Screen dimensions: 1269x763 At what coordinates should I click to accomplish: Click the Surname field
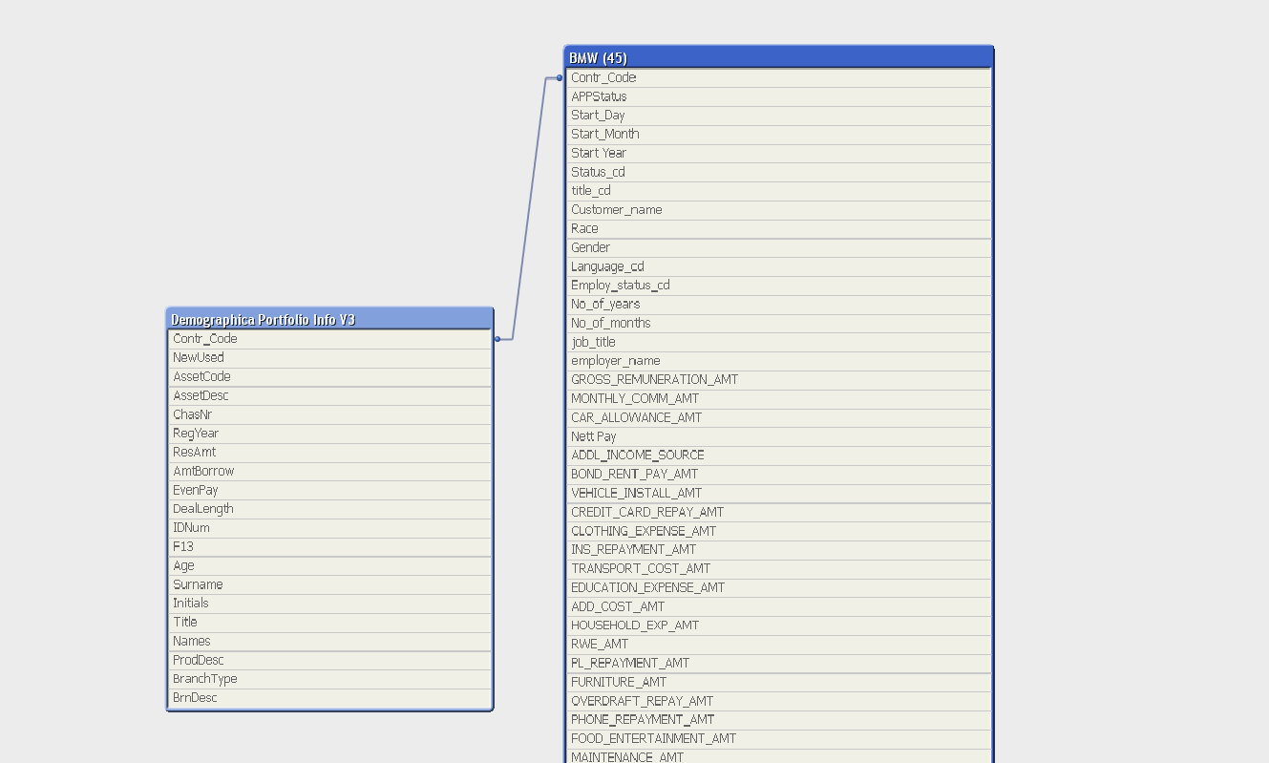pos(330,585)
